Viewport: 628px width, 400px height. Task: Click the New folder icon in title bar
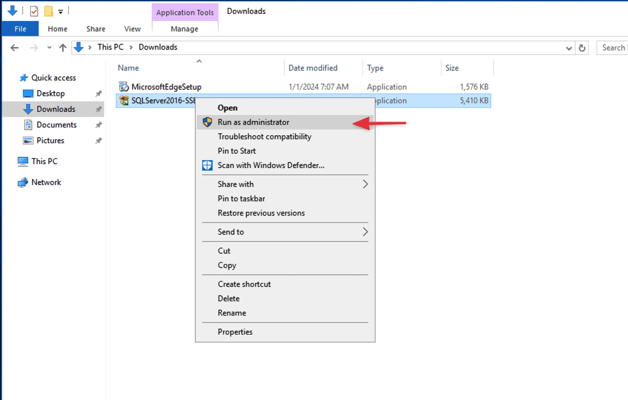pos(48,11)
